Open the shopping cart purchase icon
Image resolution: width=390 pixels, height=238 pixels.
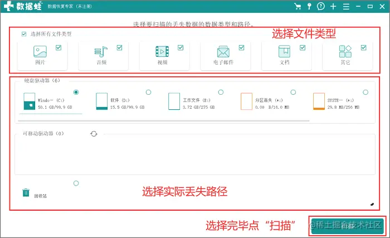(298, 6)
